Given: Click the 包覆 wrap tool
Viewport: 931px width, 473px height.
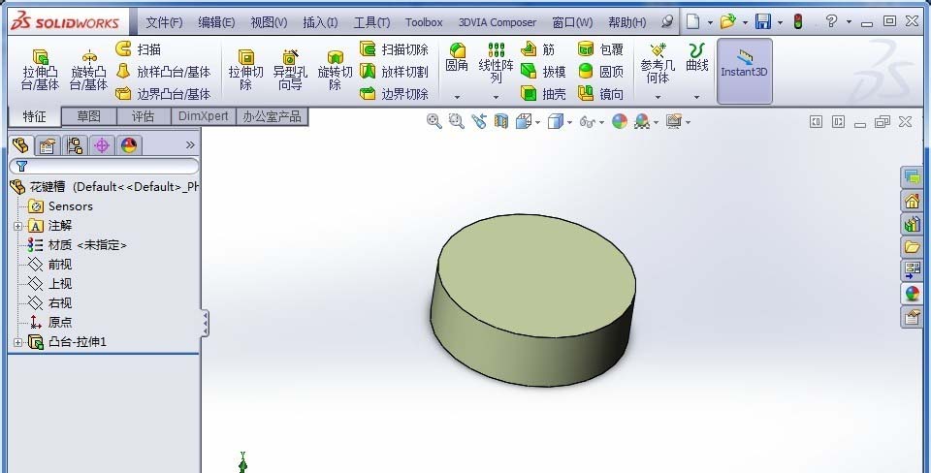Looking at the screenshot, I should (x=601, y=49).
